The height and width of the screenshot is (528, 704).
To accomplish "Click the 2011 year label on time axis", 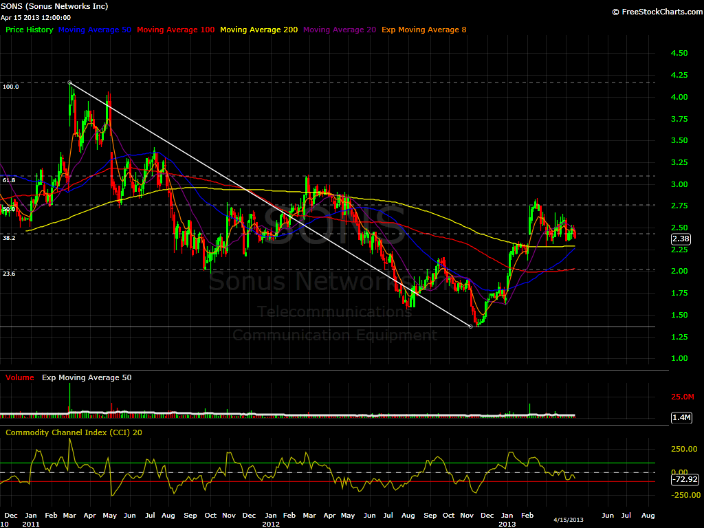I will [31, 524].
